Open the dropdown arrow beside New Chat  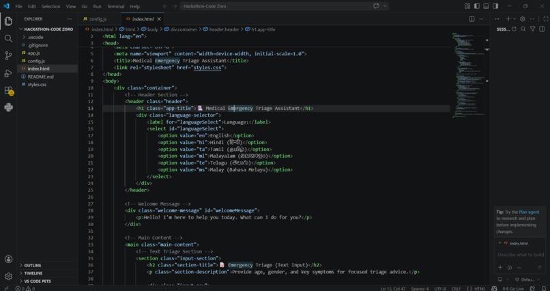pyautogui.click(x=515, y=19)
